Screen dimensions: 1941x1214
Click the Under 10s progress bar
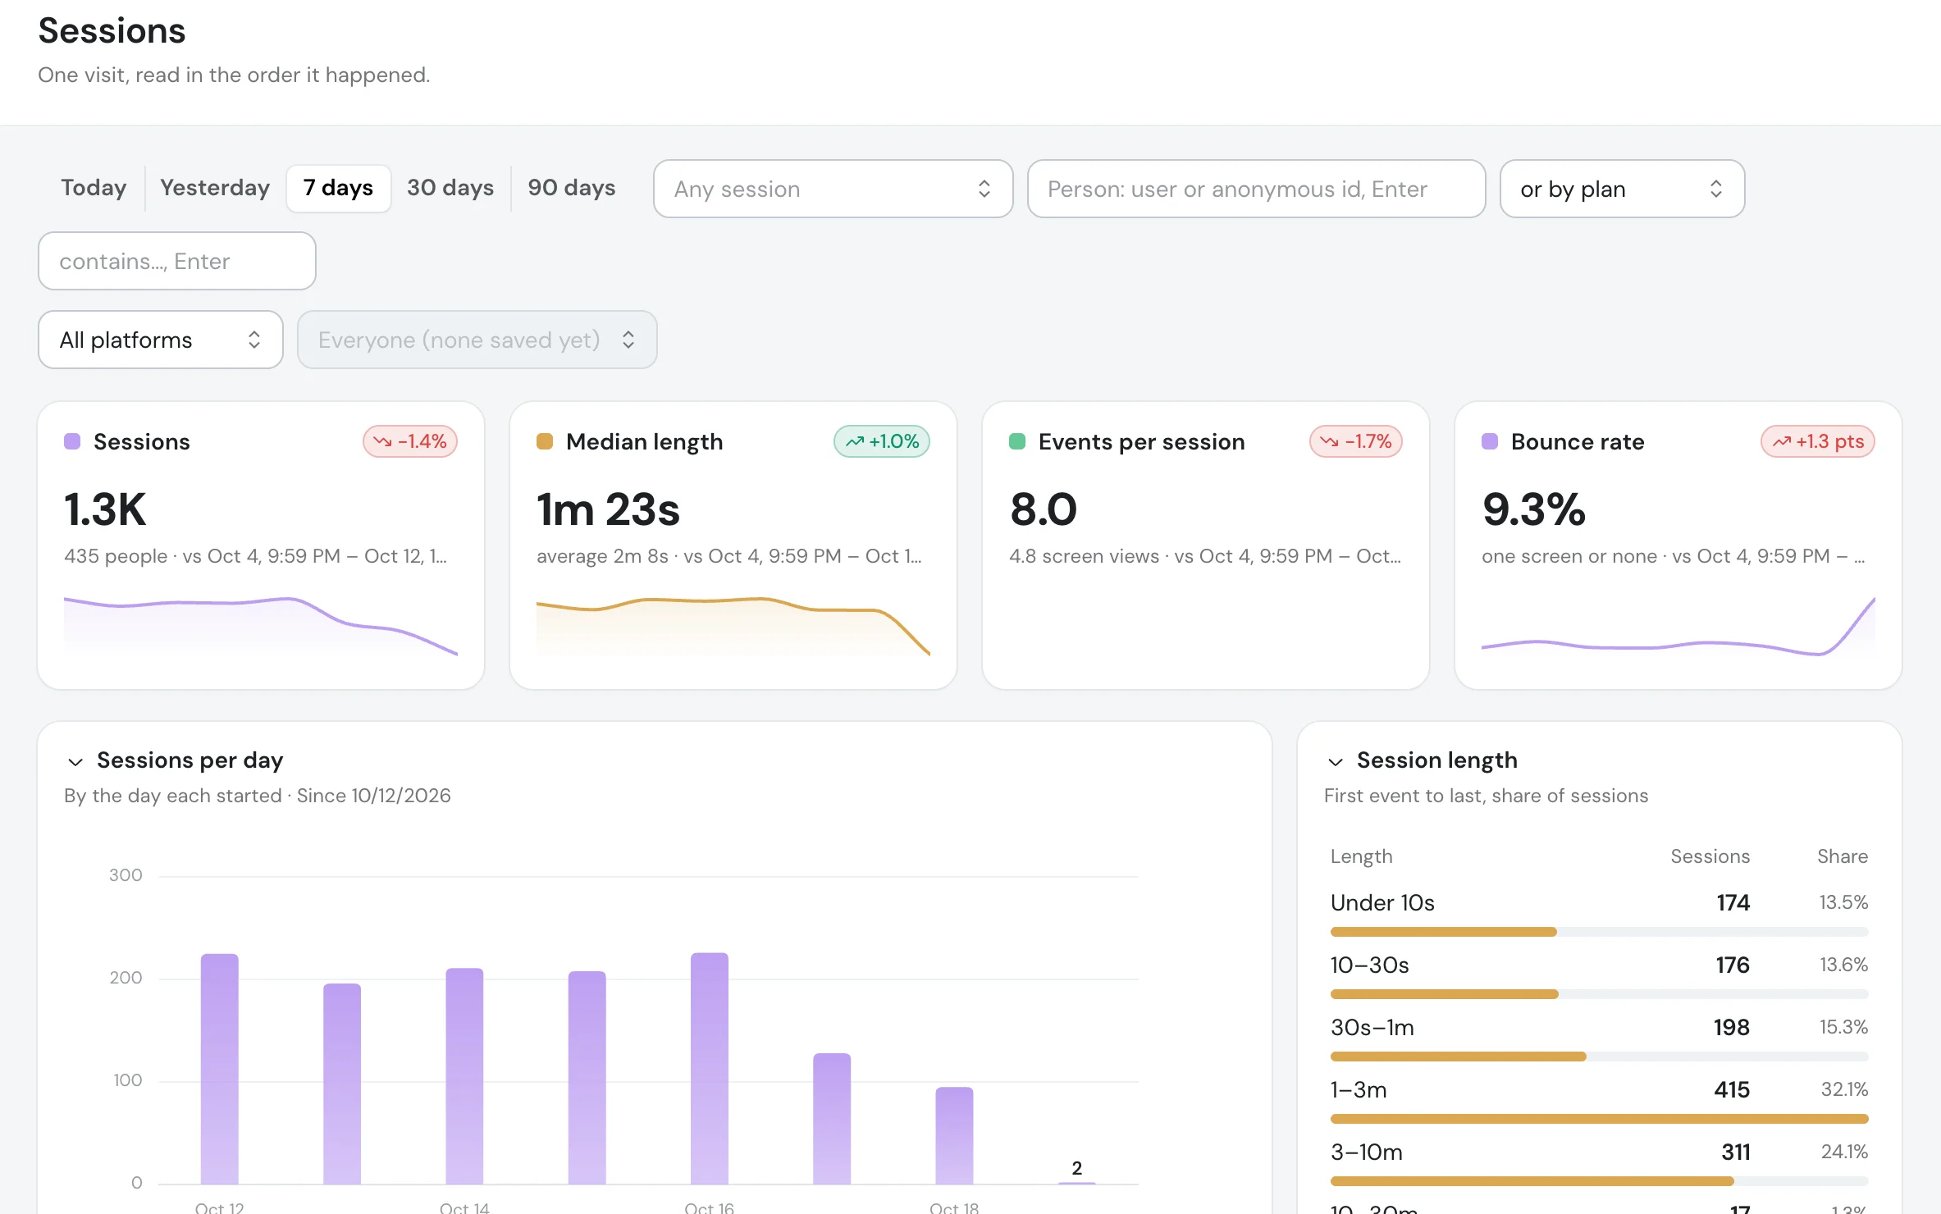coord(1600,932)
